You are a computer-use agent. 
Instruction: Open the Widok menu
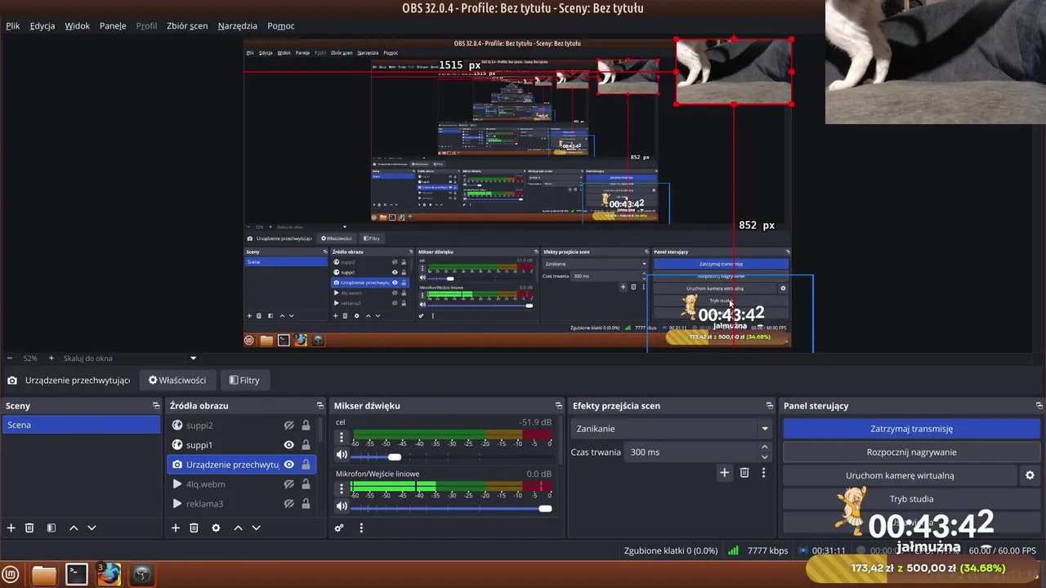[78, 25]
